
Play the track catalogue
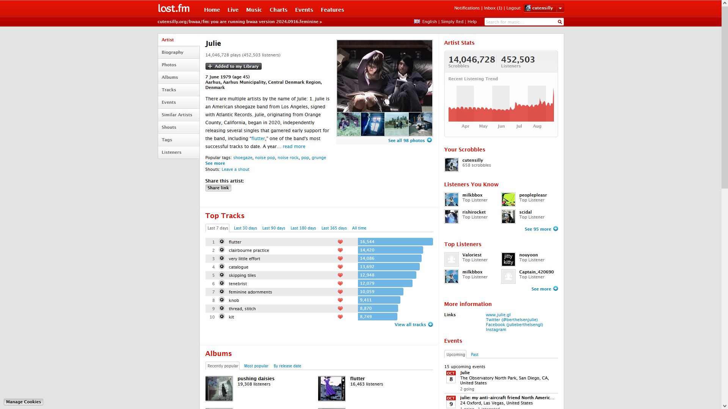pos(222,267)
